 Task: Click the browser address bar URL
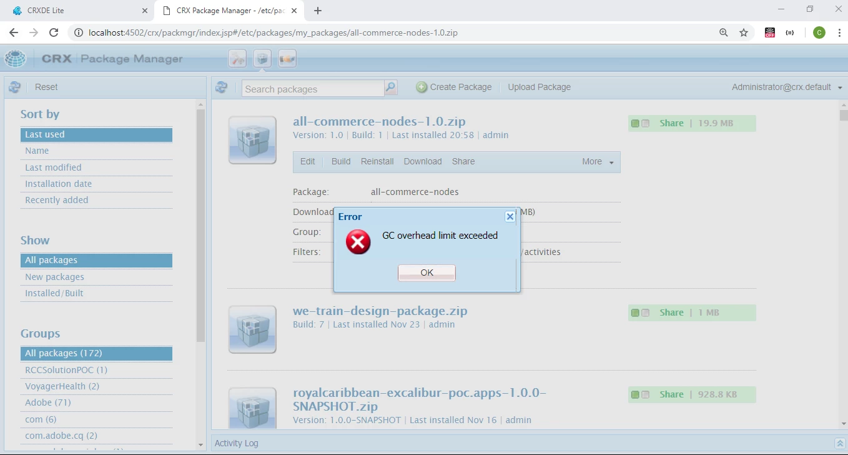[x=274, y=32]
